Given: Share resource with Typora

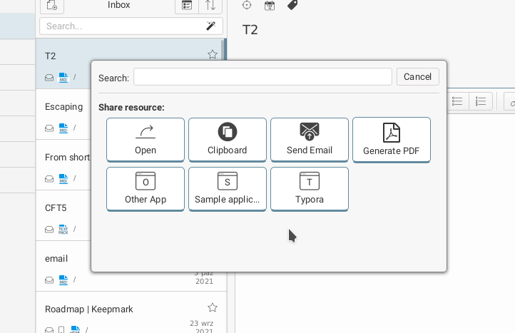Looking at the screenshot, I should point(310,189).
